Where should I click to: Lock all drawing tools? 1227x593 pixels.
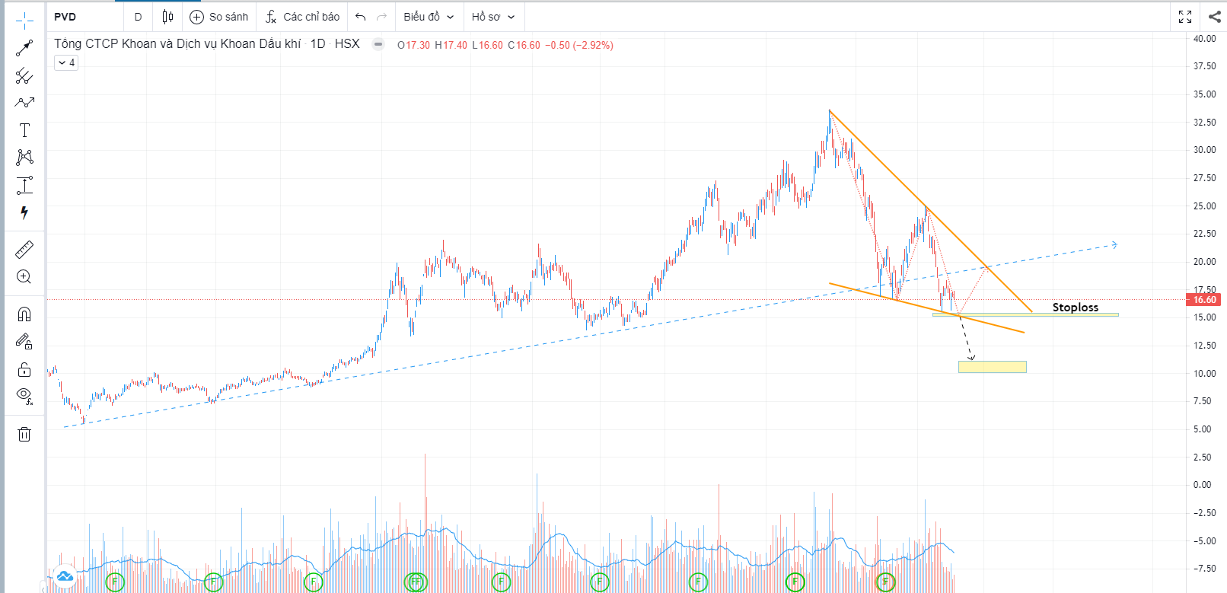(x=24, y=369)
